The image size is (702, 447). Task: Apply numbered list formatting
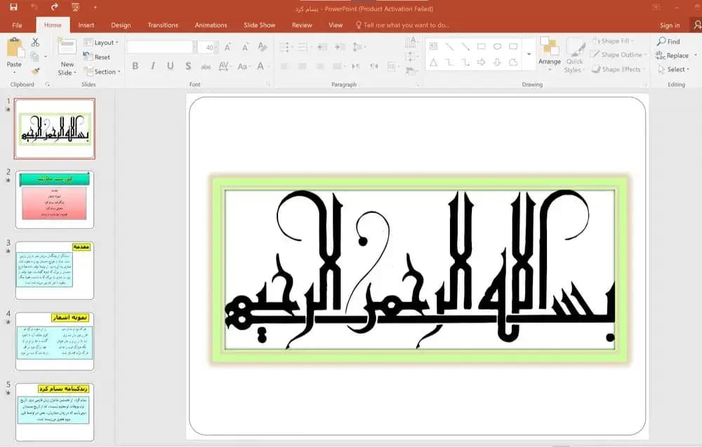(303, 47)
